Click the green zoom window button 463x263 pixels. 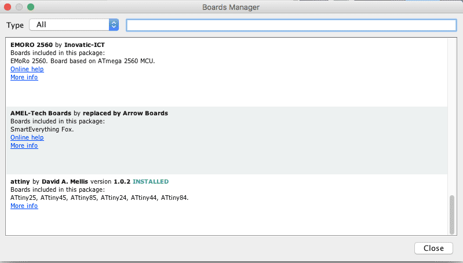click(x=31, y=8)
